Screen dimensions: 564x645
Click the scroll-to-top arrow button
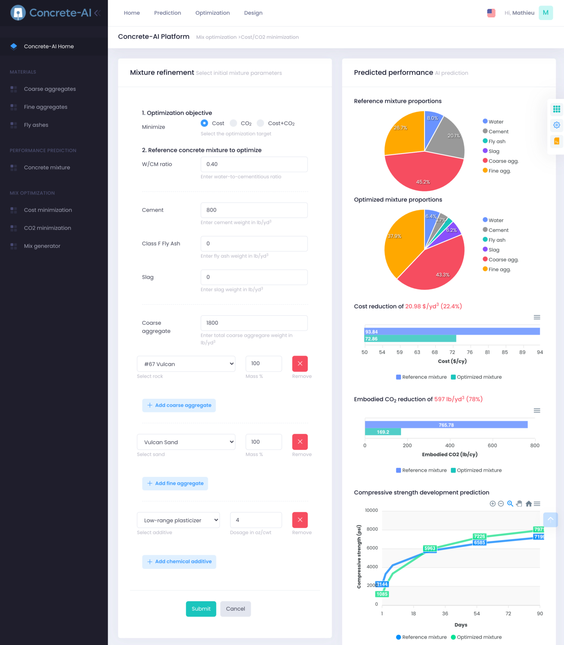click(551, 519)
